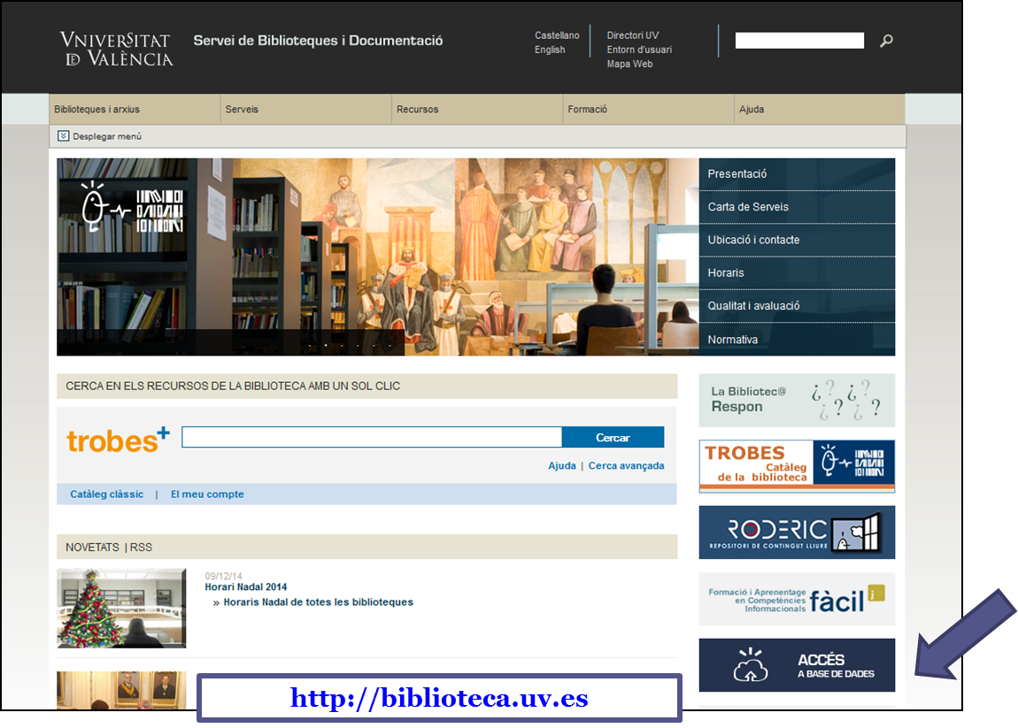Click the Universitat de València logo

coord(117,50)
